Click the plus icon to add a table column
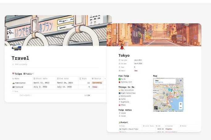 pyautogui.click(x=105, y=78)
